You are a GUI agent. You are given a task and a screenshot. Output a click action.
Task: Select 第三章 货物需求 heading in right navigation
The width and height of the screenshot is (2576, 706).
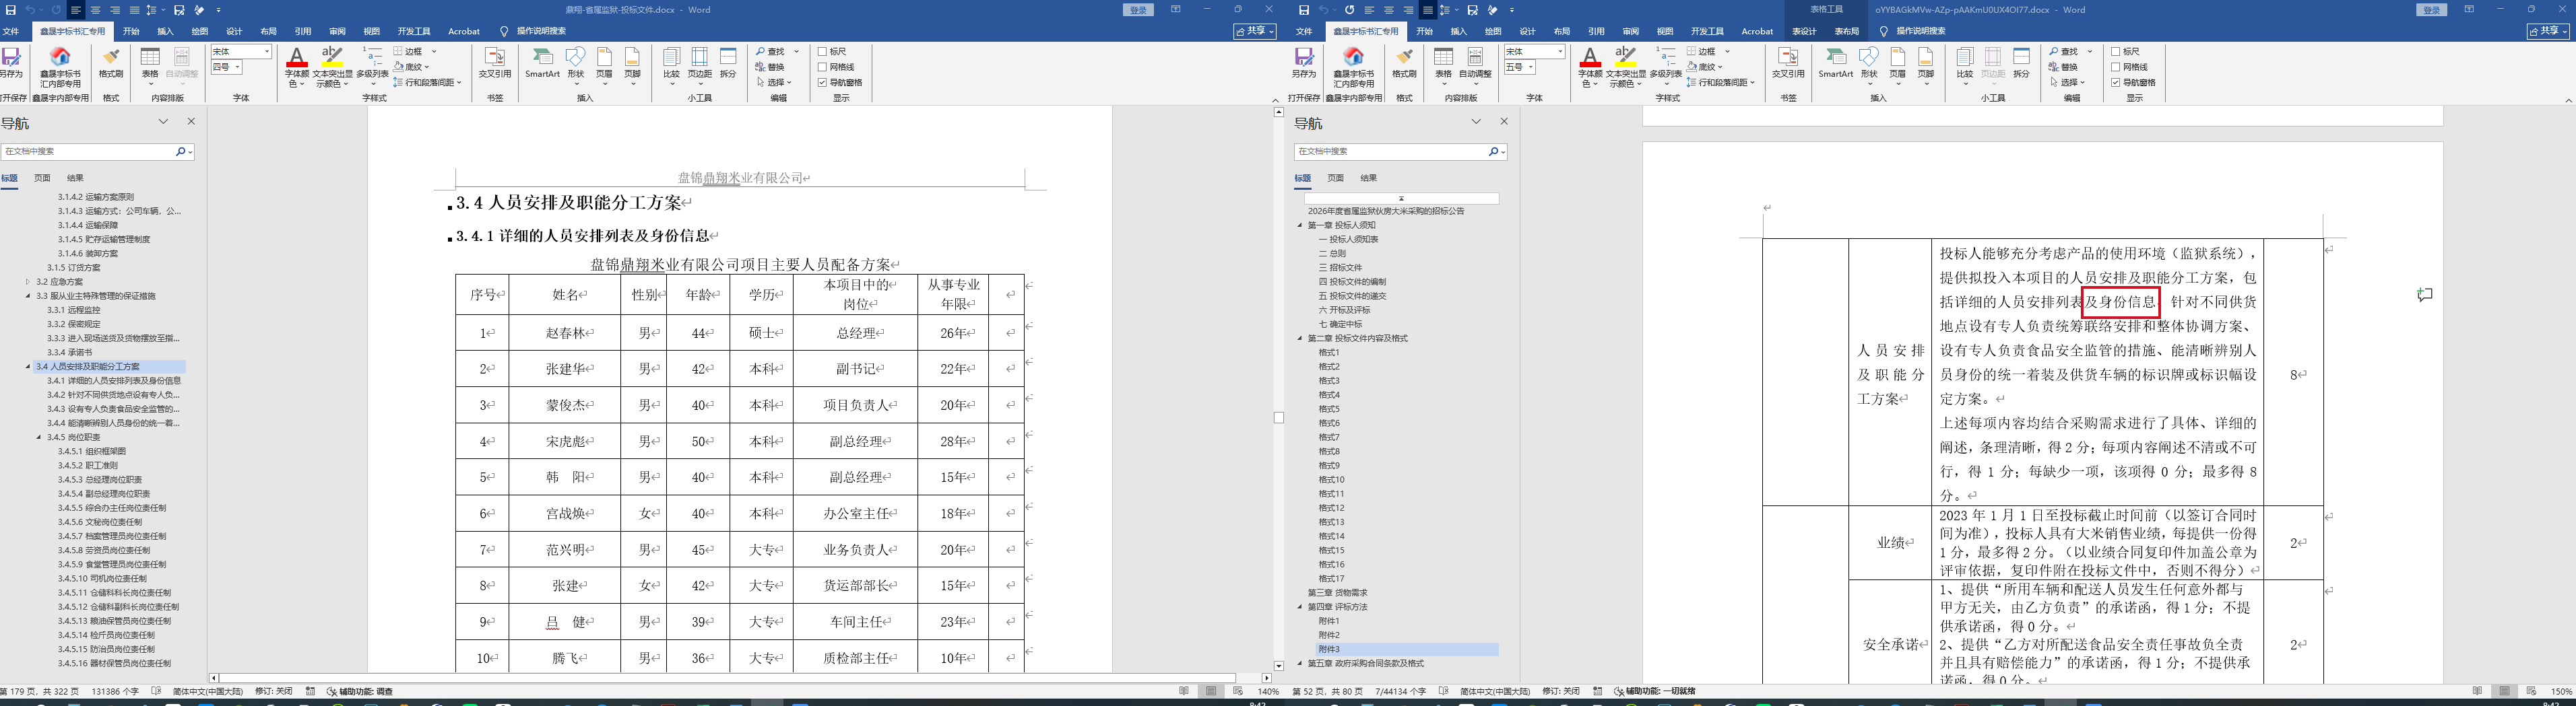click(x=1337, y=592)
